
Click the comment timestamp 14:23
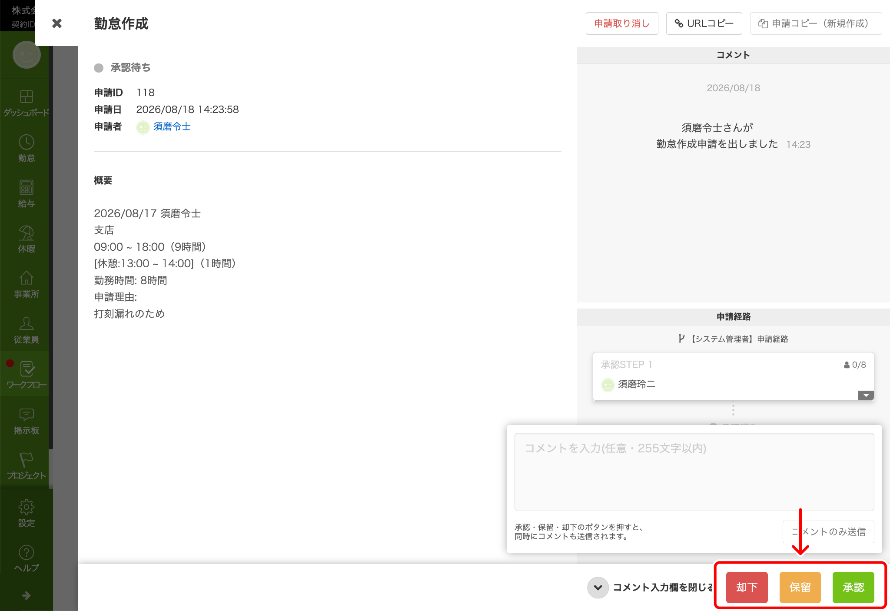(798, 144)
